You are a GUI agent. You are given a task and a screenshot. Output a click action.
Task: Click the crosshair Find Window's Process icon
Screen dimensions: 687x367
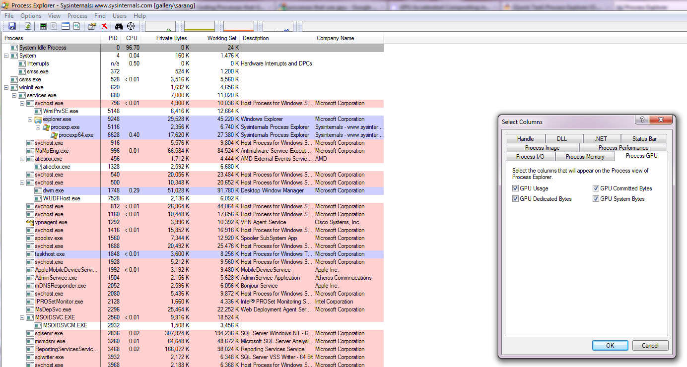131,26
